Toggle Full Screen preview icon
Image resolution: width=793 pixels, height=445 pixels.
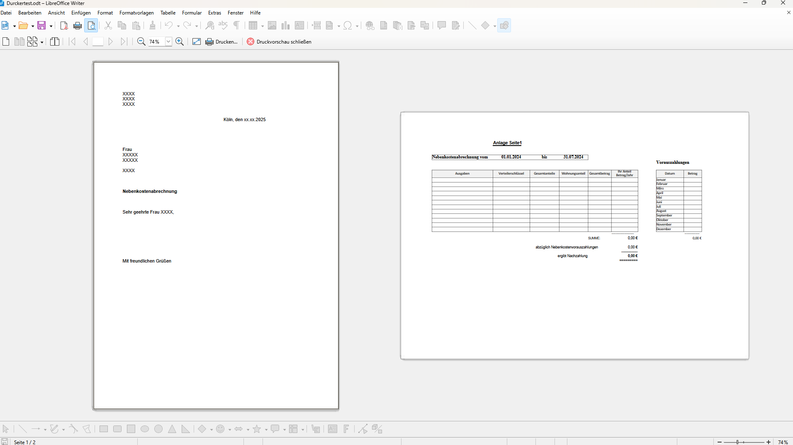[x=197, y=41]
